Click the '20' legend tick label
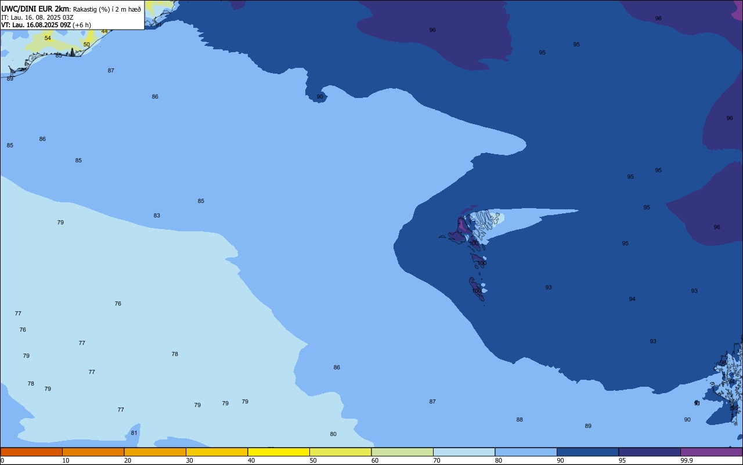 click(x=128, y=460)
